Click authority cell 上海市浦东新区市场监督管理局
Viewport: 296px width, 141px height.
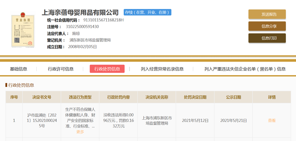coord(157,121)
